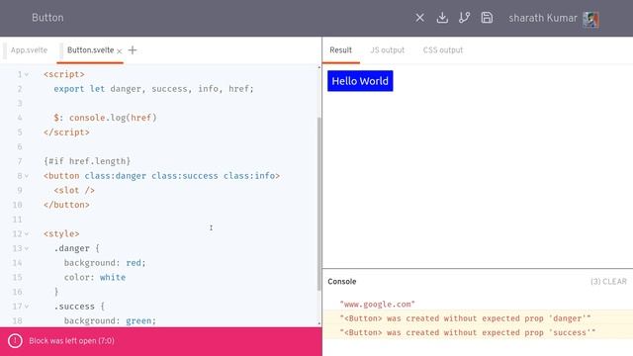The image size is (633, 356).
Task: Collapse the script block at line 1
Action: click(27, 75)
